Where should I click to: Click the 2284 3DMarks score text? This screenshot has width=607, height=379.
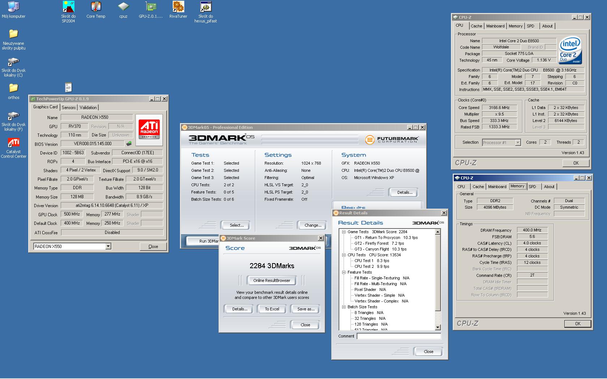coord(272,266)
